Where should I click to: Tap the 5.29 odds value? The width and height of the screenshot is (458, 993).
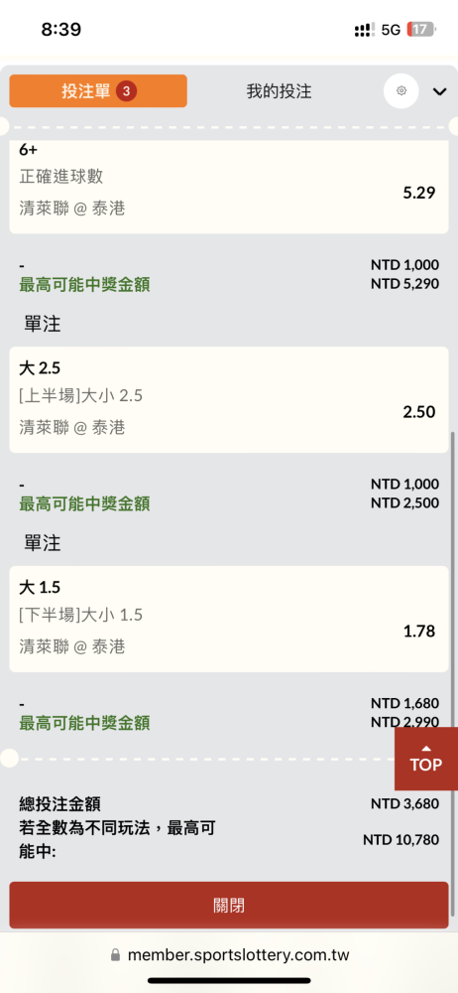(x=418, y=193)
